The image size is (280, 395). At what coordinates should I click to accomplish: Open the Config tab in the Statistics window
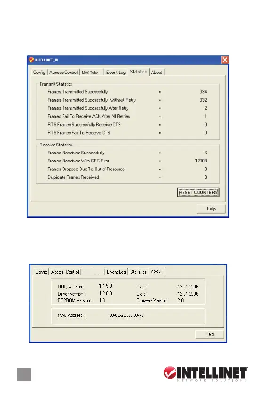[39, 73]
